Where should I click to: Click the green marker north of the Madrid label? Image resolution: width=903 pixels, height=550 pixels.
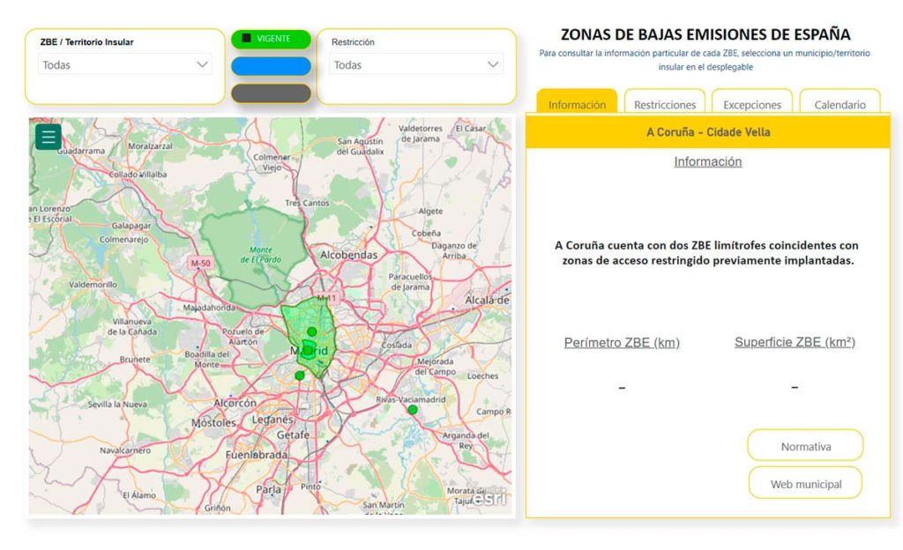point(311,331)
